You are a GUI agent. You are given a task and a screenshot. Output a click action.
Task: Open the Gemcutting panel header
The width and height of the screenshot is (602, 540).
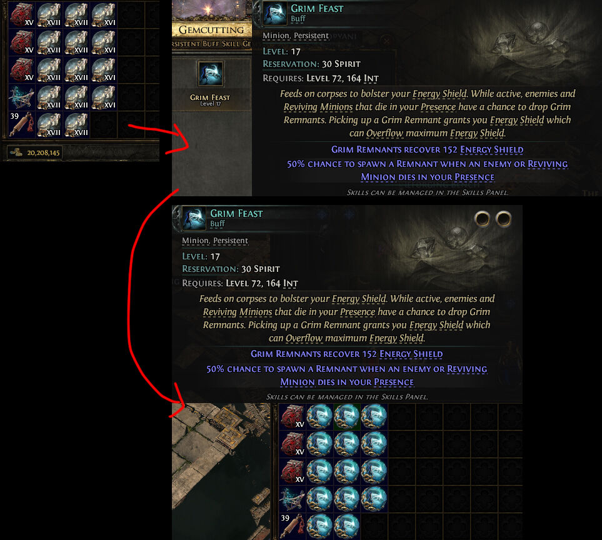[x=211, y=29]
